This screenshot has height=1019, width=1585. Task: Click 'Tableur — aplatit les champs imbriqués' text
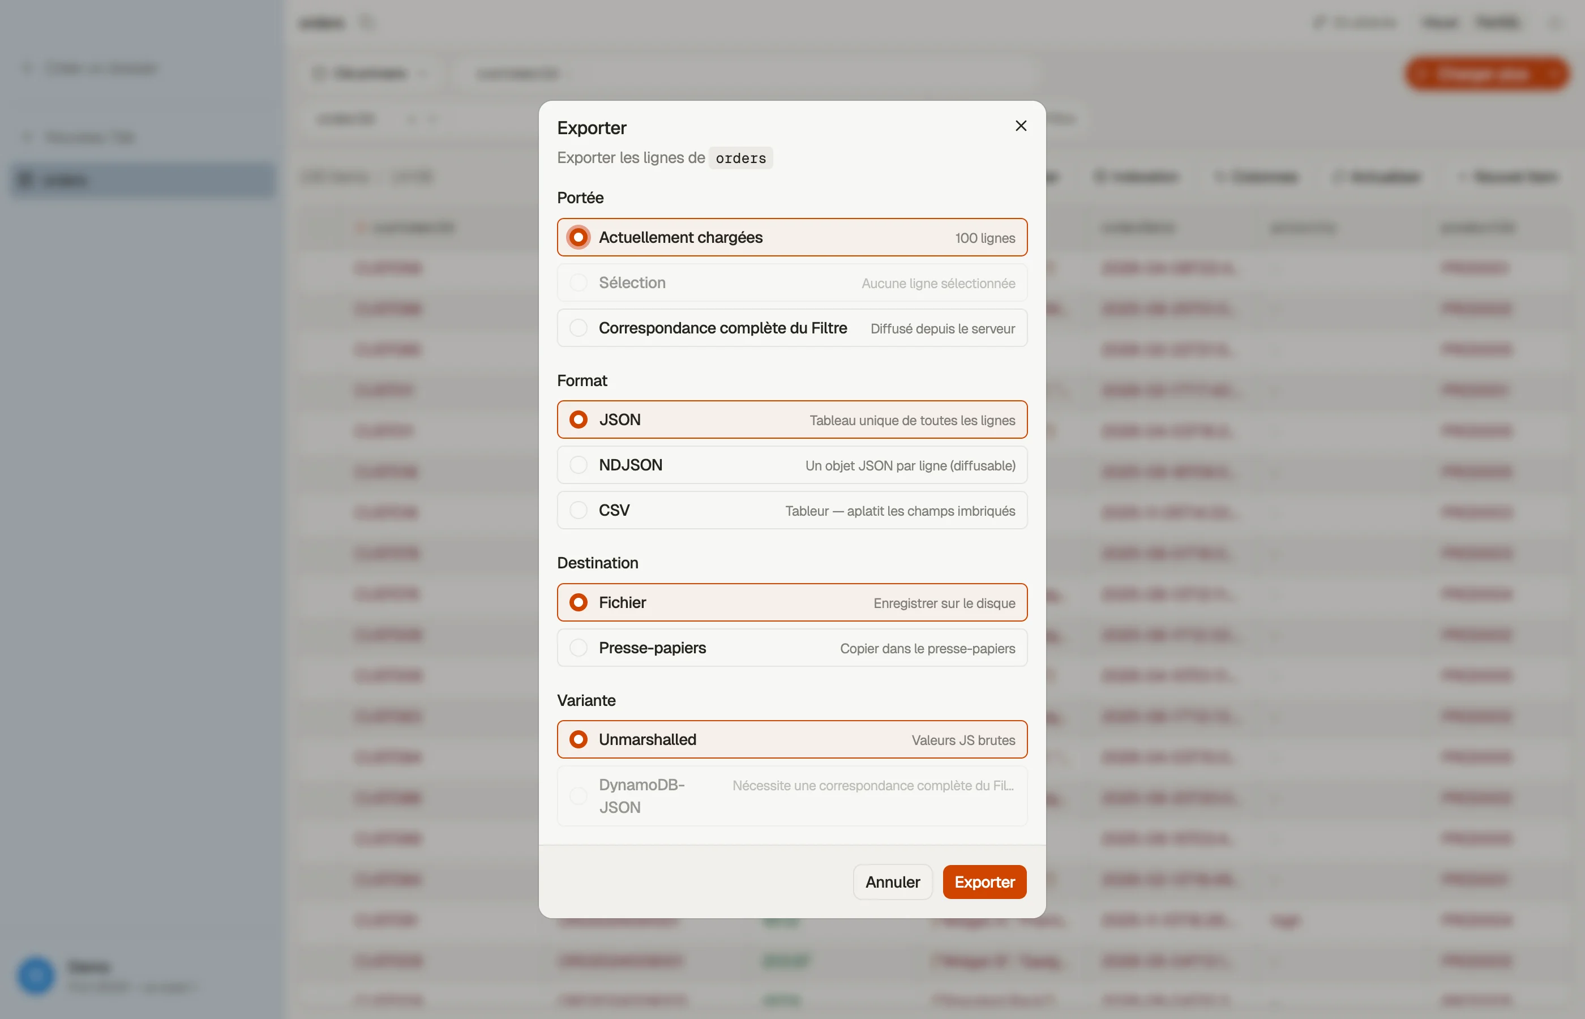(899, 511)
